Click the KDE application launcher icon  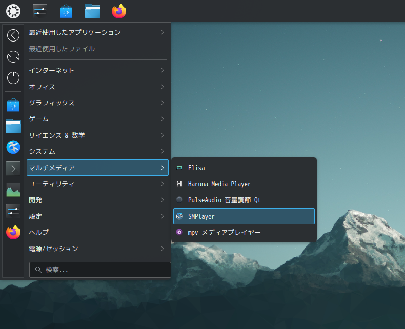13,11
